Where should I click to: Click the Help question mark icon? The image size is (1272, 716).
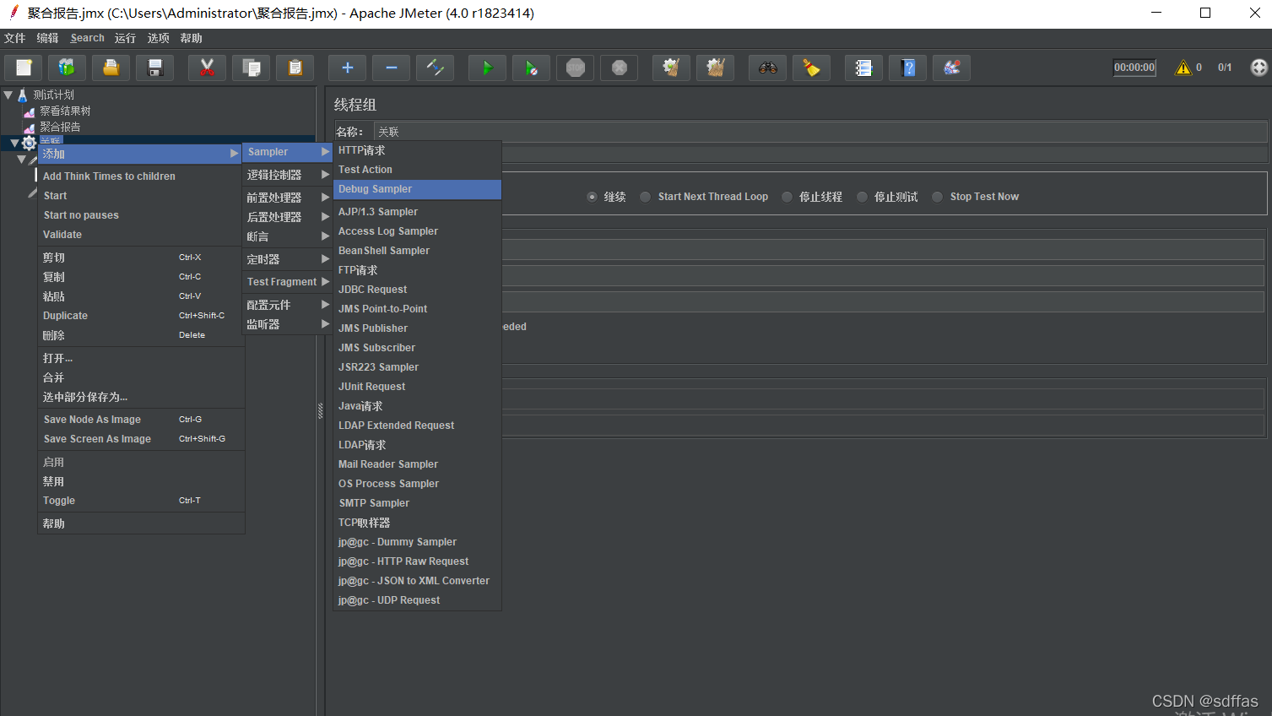[907, 68]
